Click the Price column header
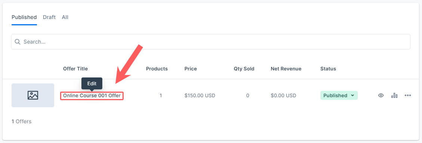 click(x=190, y=69)
